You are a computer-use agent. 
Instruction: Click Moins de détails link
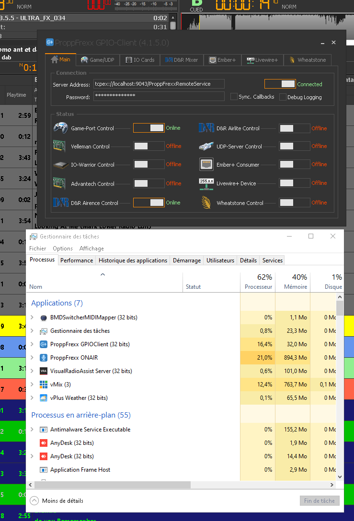pos(62,501)
